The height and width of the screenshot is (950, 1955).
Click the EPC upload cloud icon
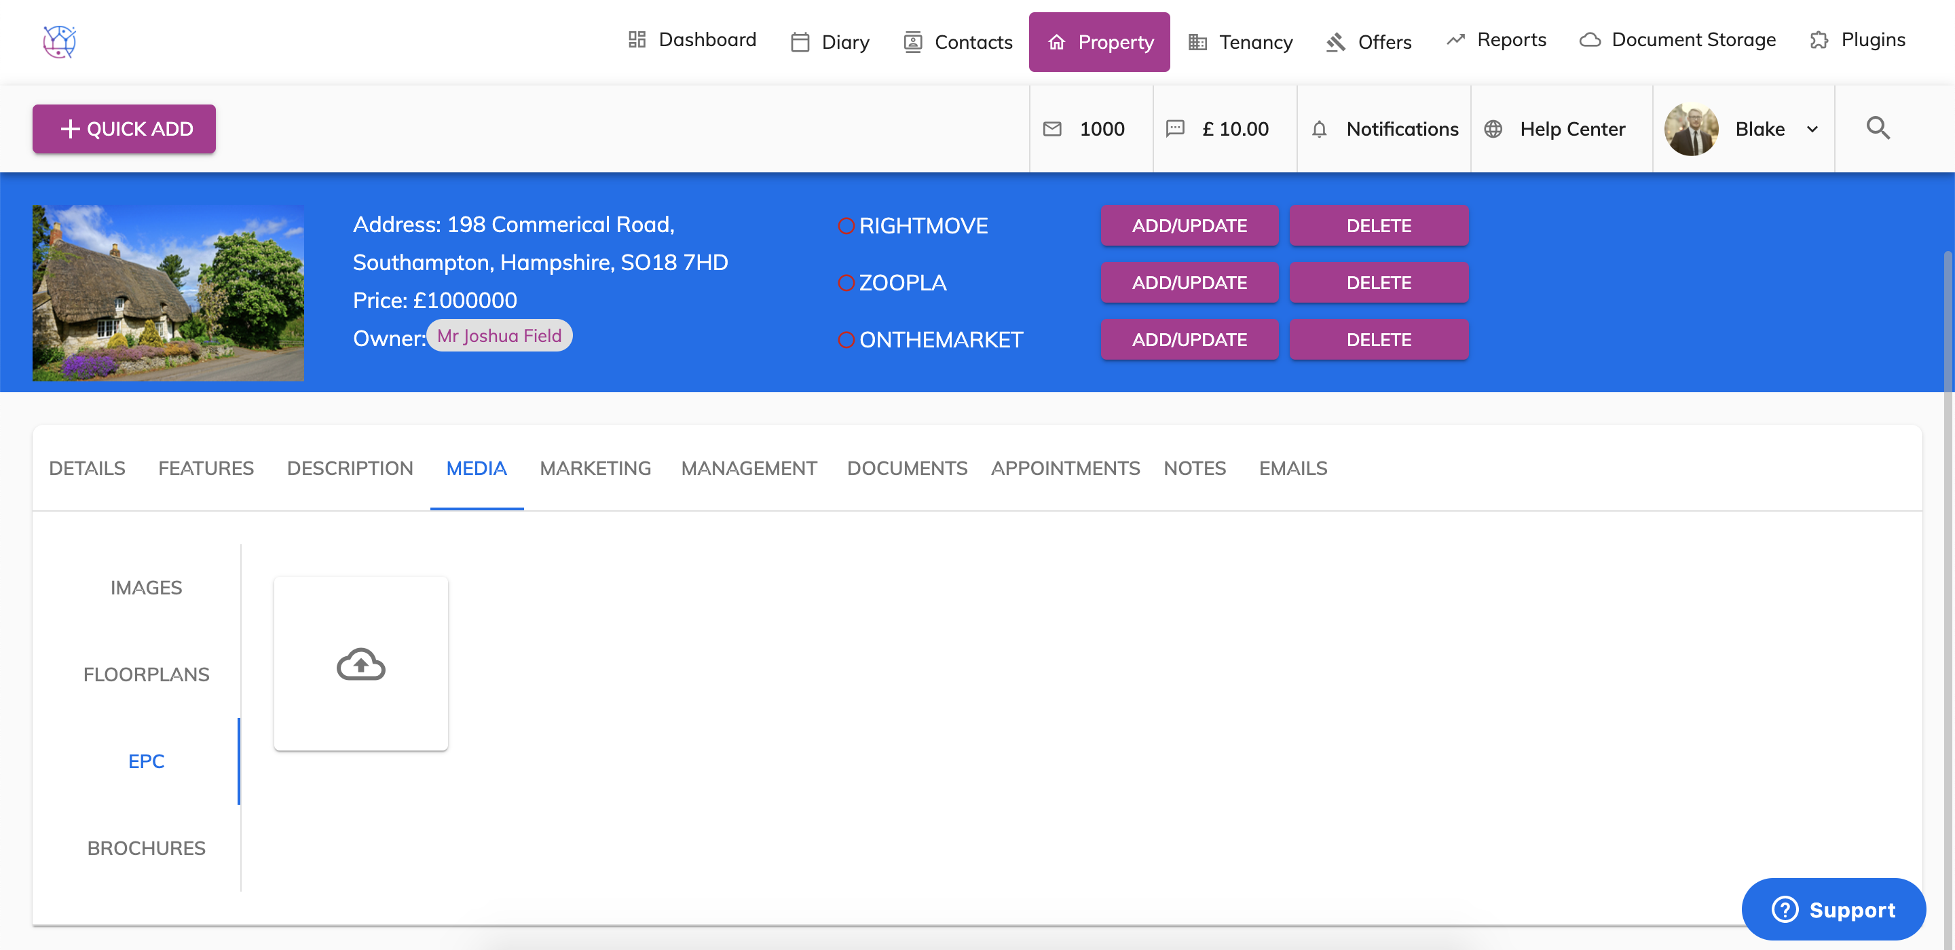pyautogui.click(x=360, y=665)
